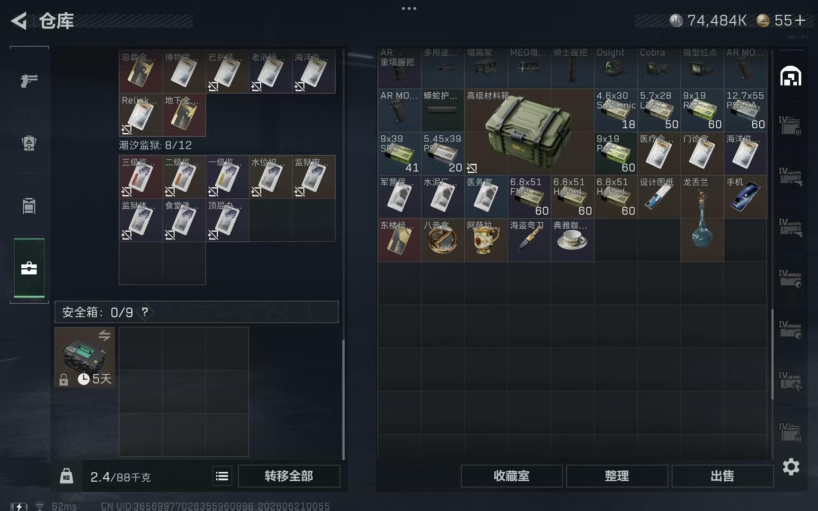This screenshot has width=818, height=511.
Task: Select the 东楼经 key card item
Action: [x=399, y=240]
